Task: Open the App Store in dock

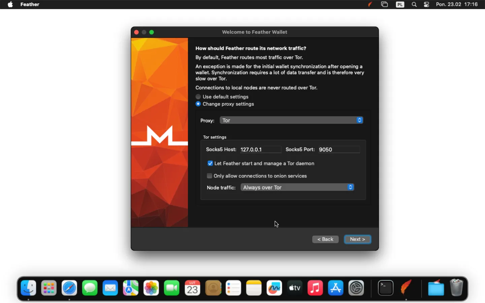Action: click(x=336, y=288)
